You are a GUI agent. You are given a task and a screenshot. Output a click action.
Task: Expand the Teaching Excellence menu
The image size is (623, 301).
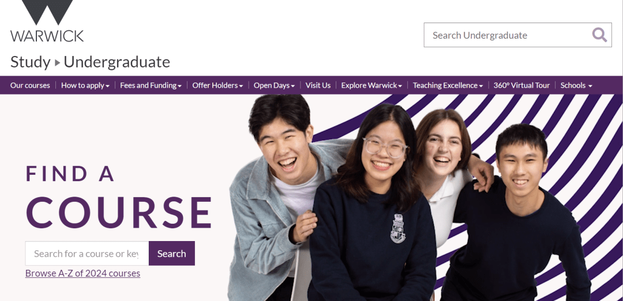click(x=448, y=85)
